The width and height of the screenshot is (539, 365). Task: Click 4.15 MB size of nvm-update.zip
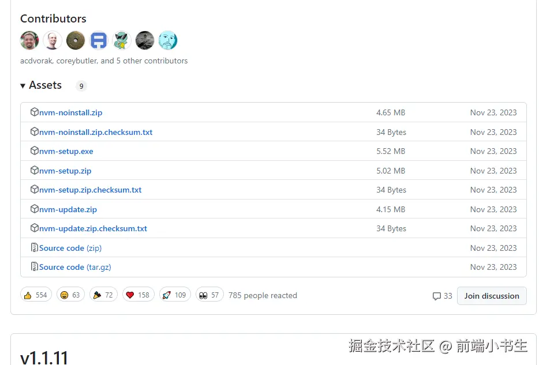pos(391,209)
